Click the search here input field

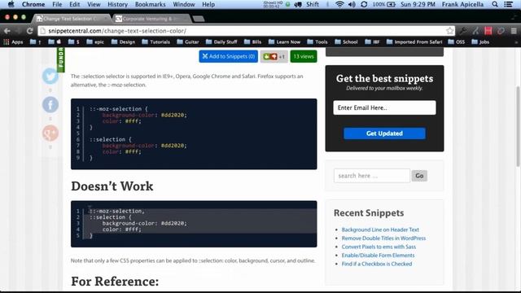click(372, 176)
